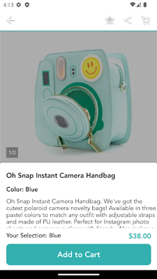Favorite this handbag with the star icon
157x279 pixels.
pyautogui.click(x=110, y=20)
